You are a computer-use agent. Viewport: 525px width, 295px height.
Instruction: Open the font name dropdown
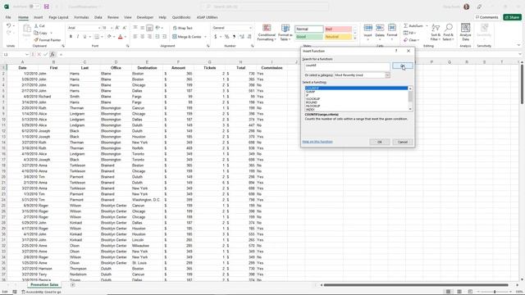[x=99, y=28]
